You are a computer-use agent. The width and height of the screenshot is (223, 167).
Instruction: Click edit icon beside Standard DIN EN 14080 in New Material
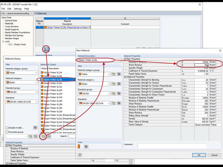(x=119, y=103)
